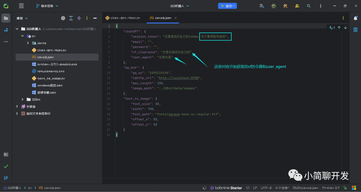Image resolution: width=361 pixels, height=192 pixels.
Task: Open the Commit checkmark tool window
Action: click(x=6, y=166)
